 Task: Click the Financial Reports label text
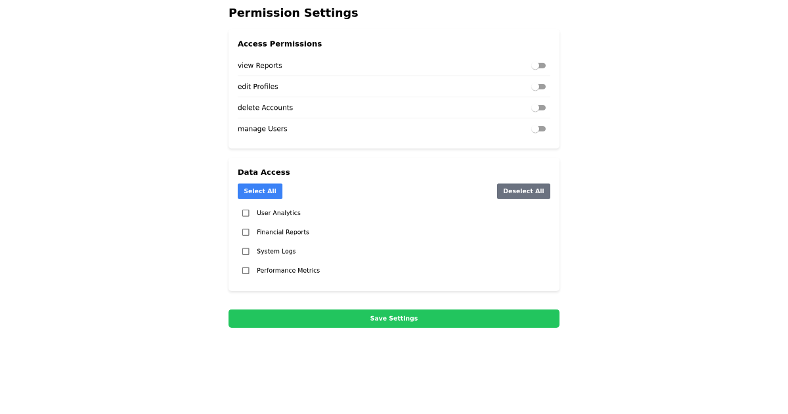click(283, 232)
